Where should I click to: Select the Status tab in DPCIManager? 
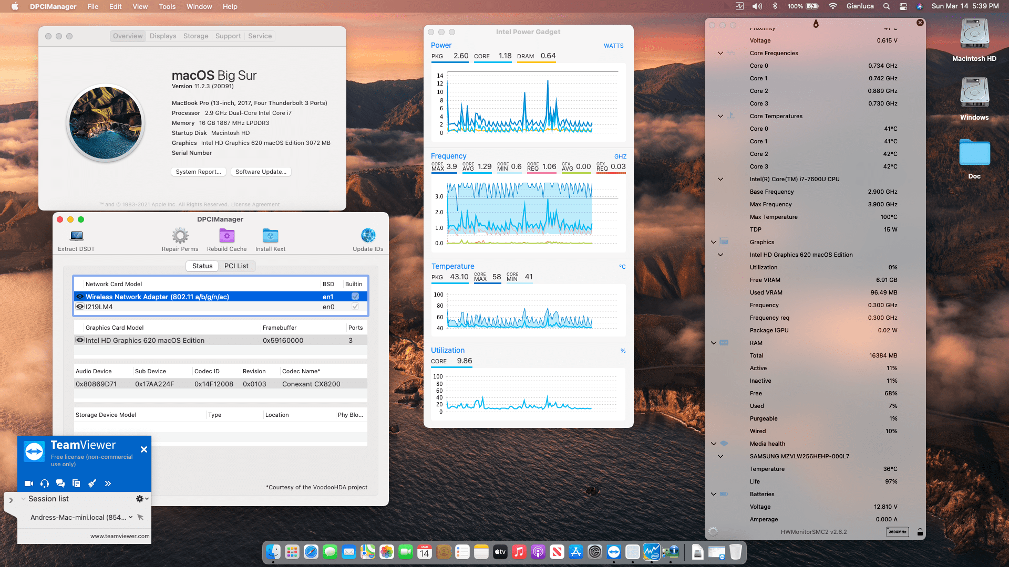click(202, 266)
